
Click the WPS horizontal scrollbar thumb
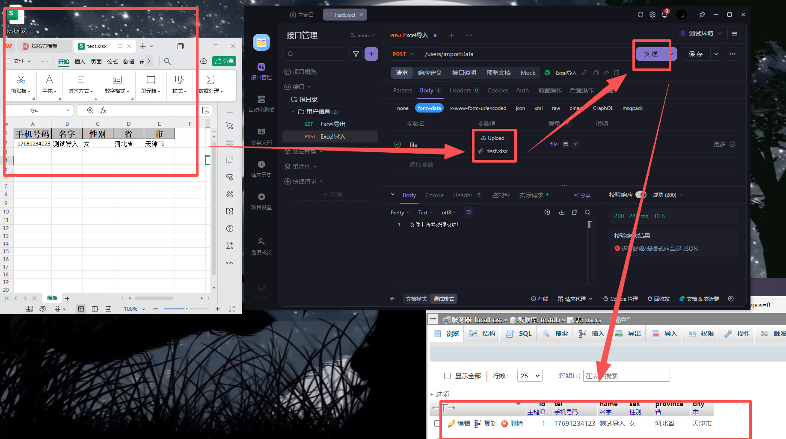(154, 298)
